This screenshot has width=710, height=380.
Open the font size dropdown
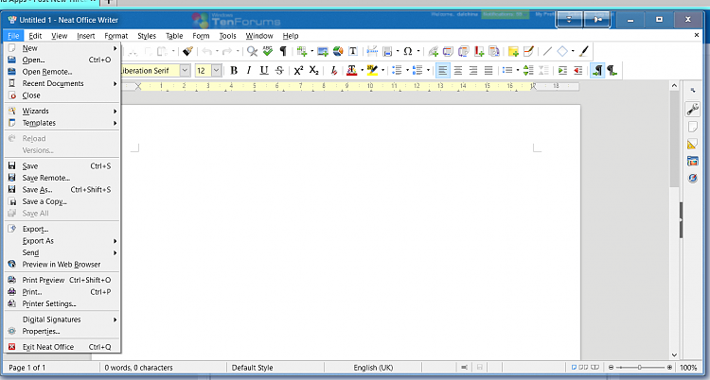point(217,71)
